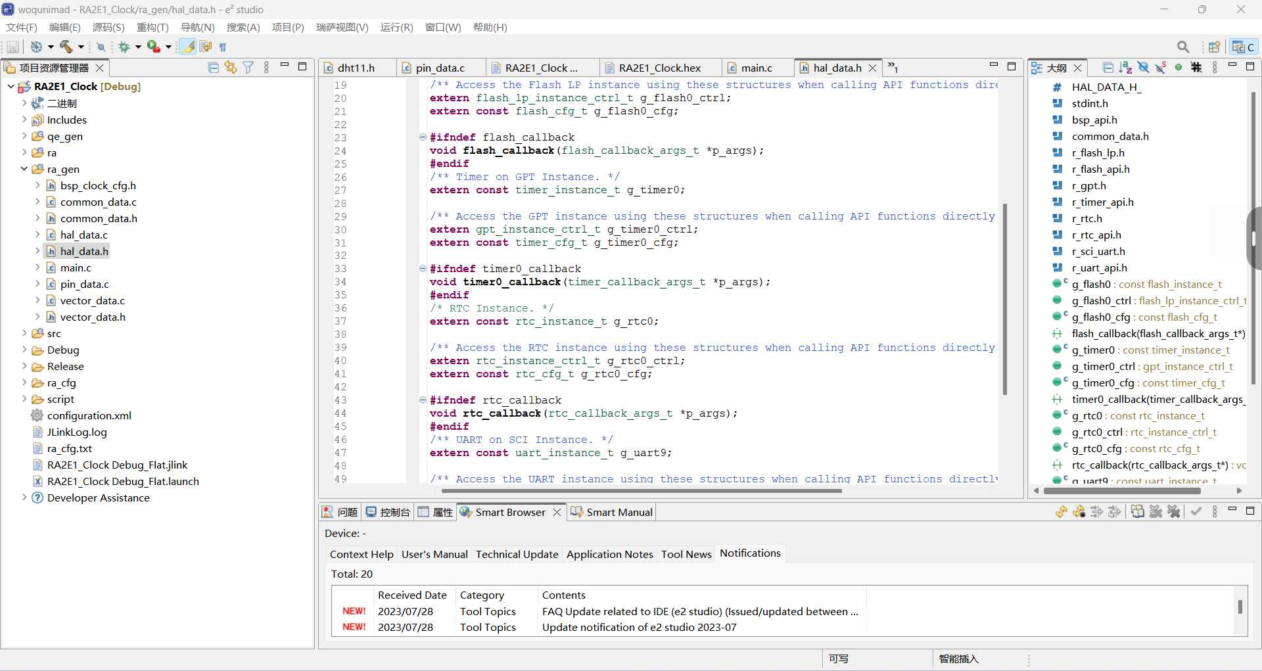Open the Project Explorer filter icon
Screen dimensions: 1262x671
248,67
